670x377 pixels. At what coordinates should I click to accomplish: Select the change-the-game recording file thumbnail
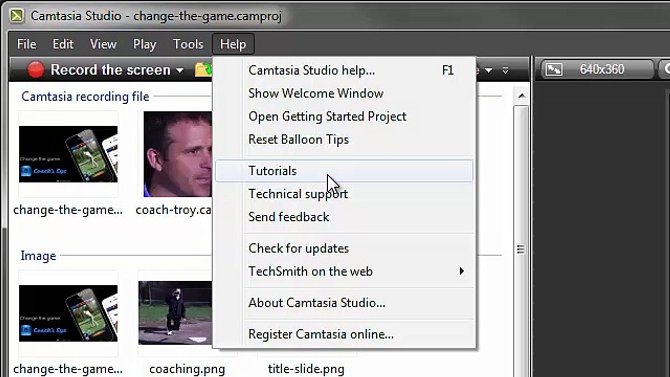pos(68,154)
